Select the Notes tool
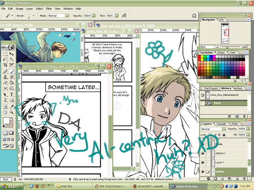The image size is (254, 190). pyautogui.click(x=5, y=107)
